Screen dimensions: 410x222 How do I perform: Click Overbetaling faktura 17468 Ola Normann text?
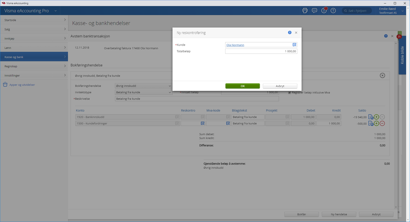pos(131,48)
